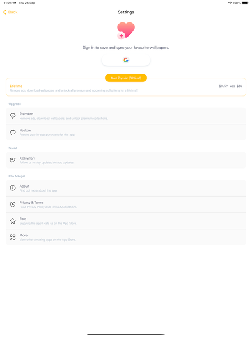252x337 pixels.
Task: Tap the Privacy shield icon
Action: pyautogui.click(x=13, y=204)
